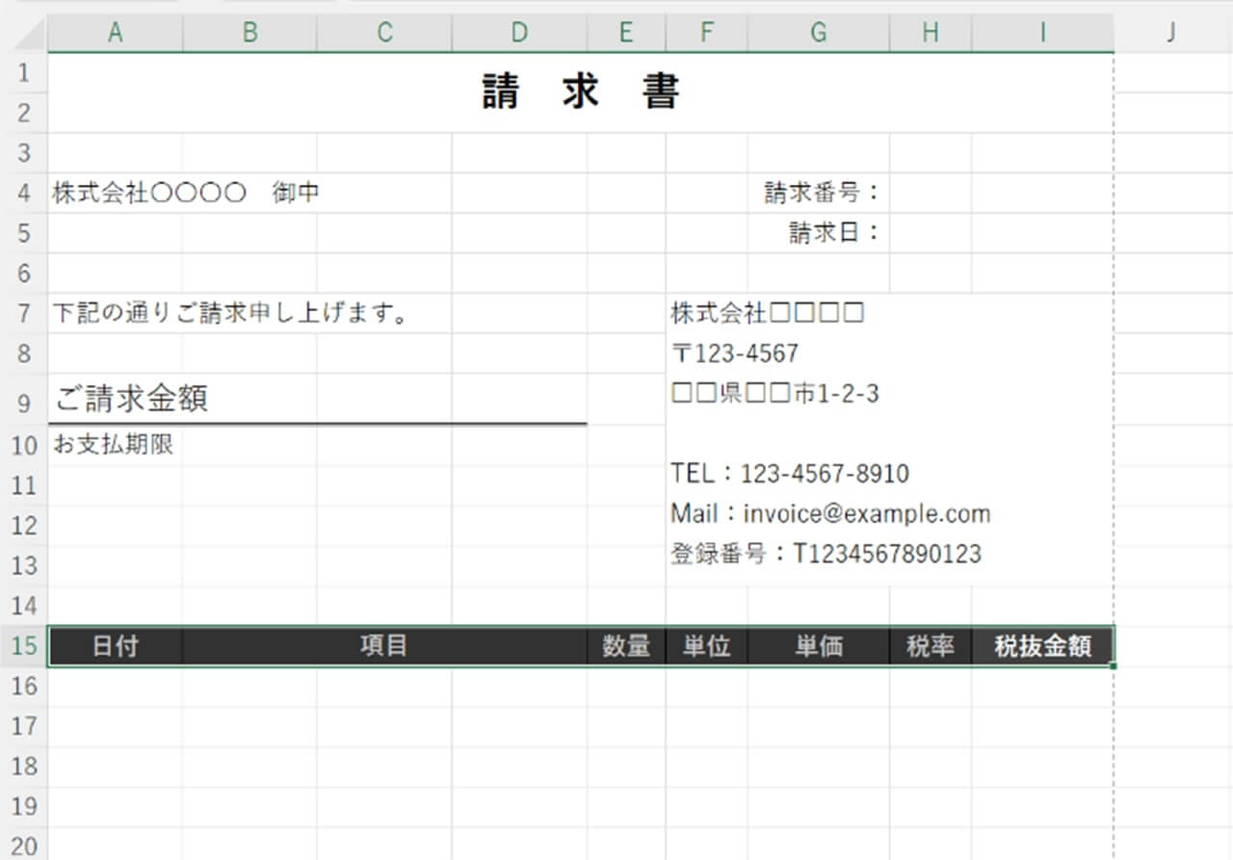Select row 4 header

pos(25,193)
